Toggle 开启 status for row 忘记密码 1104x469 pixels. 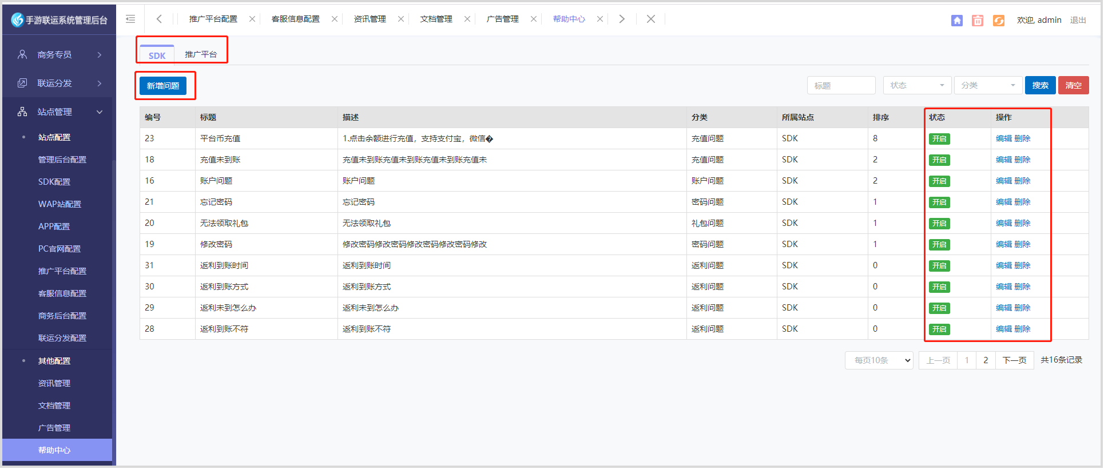pyautogui.click(x=939, y=202)
